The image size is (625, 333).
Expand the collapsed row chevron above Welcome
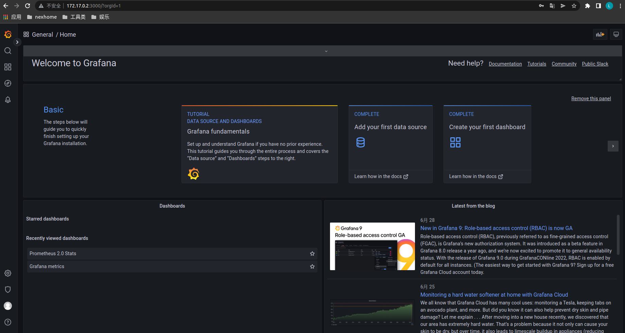click(326, 51)
